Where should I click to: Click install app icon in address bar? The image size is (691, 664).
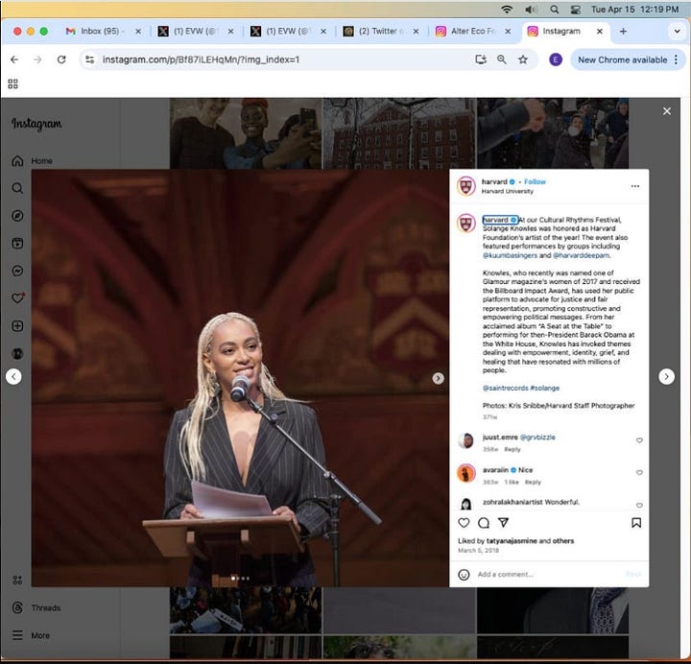(481, 59)
